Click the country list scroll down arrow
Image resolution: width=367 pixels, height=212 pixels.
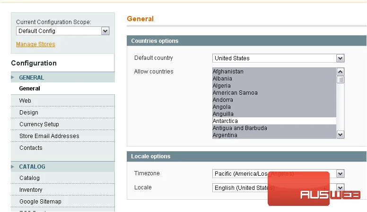tap(341, 135)
